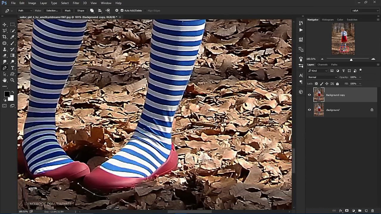Select the Eraser tool

(x=5, y=56)
